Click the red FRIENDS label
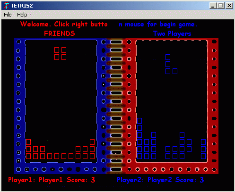Screen dimensions: 235x192 click(60, 33)
